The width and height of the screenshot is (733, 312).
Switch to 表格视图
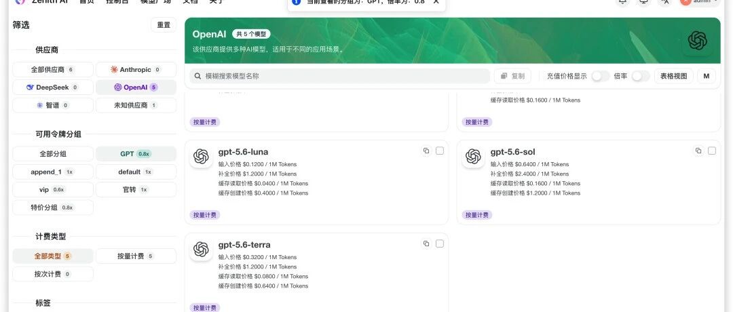pos(674,76)
